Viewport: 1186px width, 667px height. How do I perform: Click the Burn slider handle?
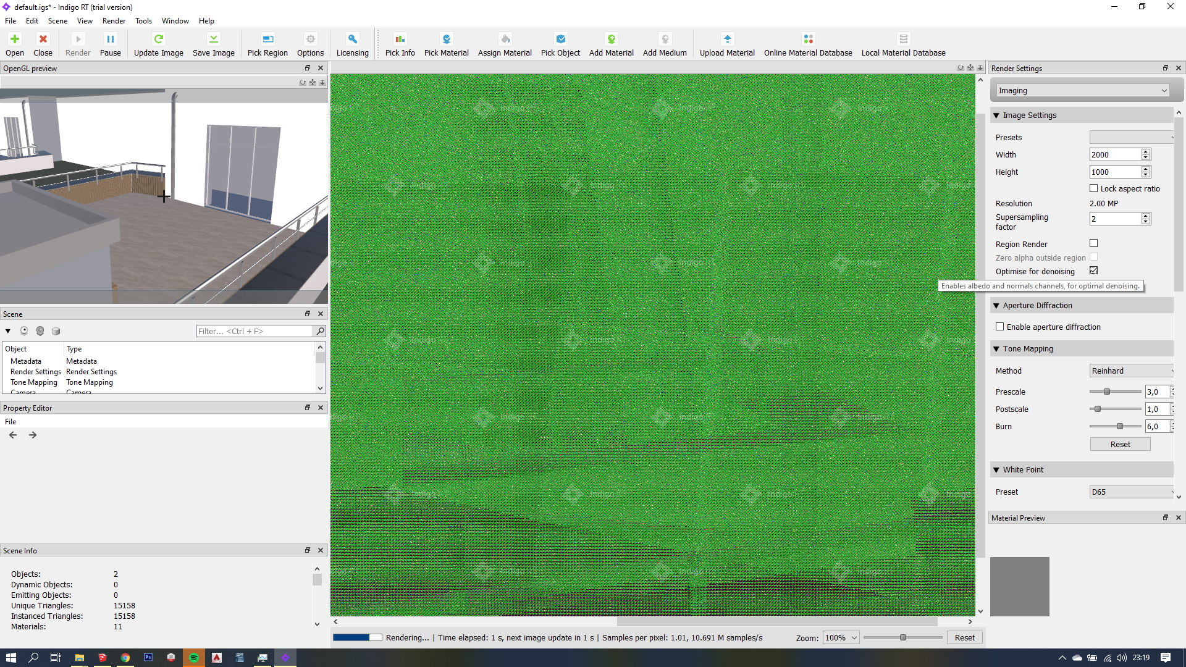[1120, 426]
